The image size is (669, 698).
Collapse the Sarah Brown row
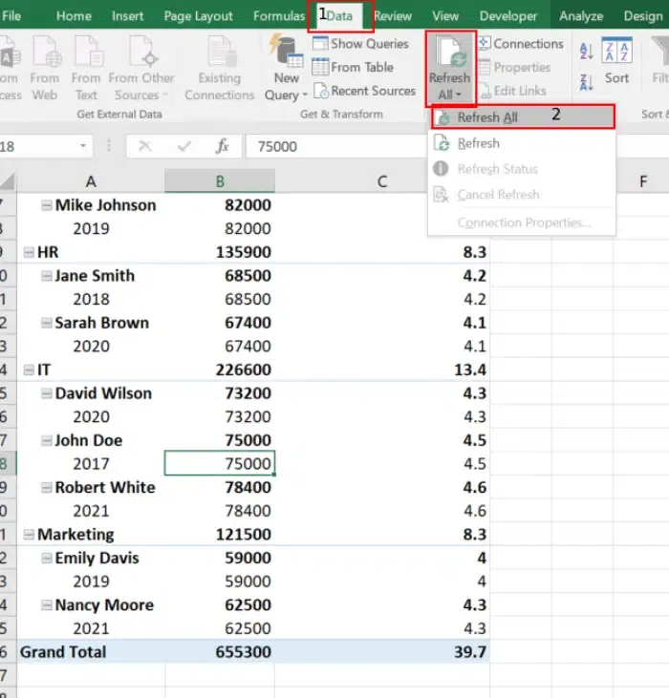pyautogui.click(x=46, y=323)
